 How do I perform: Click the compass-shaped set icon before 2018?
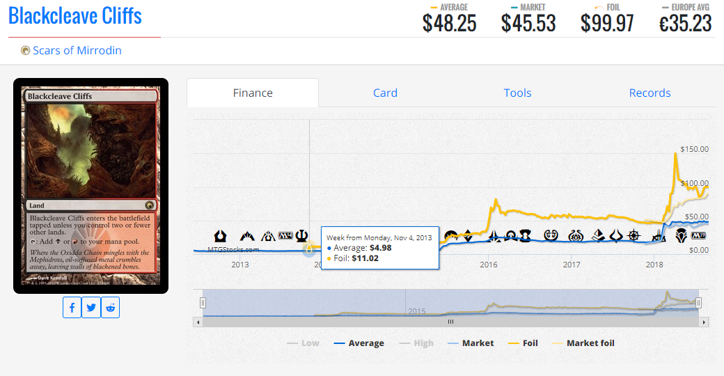click(633, 235)
